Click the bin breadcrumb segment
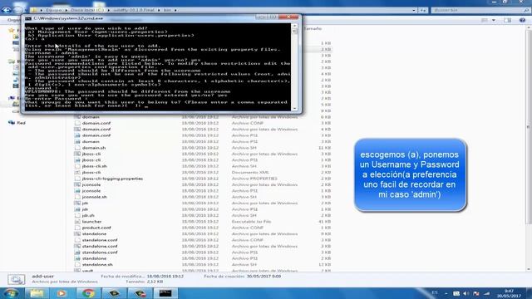Viewport: 532px width, 299px height. (167, 10)
